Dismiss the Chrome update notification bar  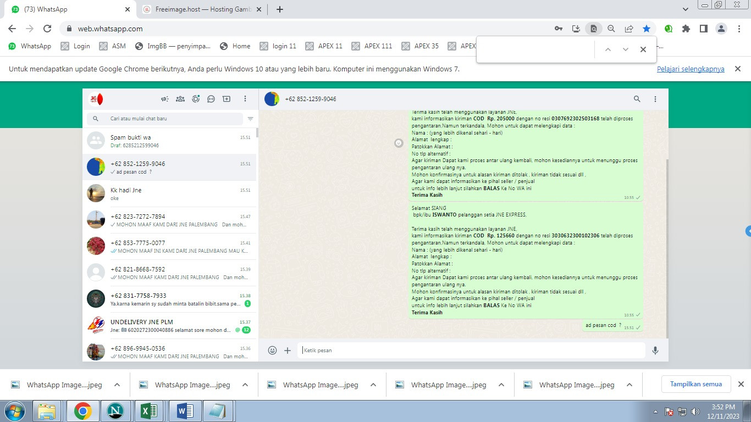[738, 69]
